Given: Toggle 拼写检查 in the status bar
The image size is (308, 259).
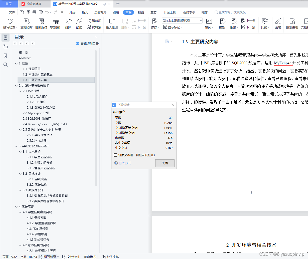Looking at the screenshot, I should pyautogui.click(x=49, y=257).
